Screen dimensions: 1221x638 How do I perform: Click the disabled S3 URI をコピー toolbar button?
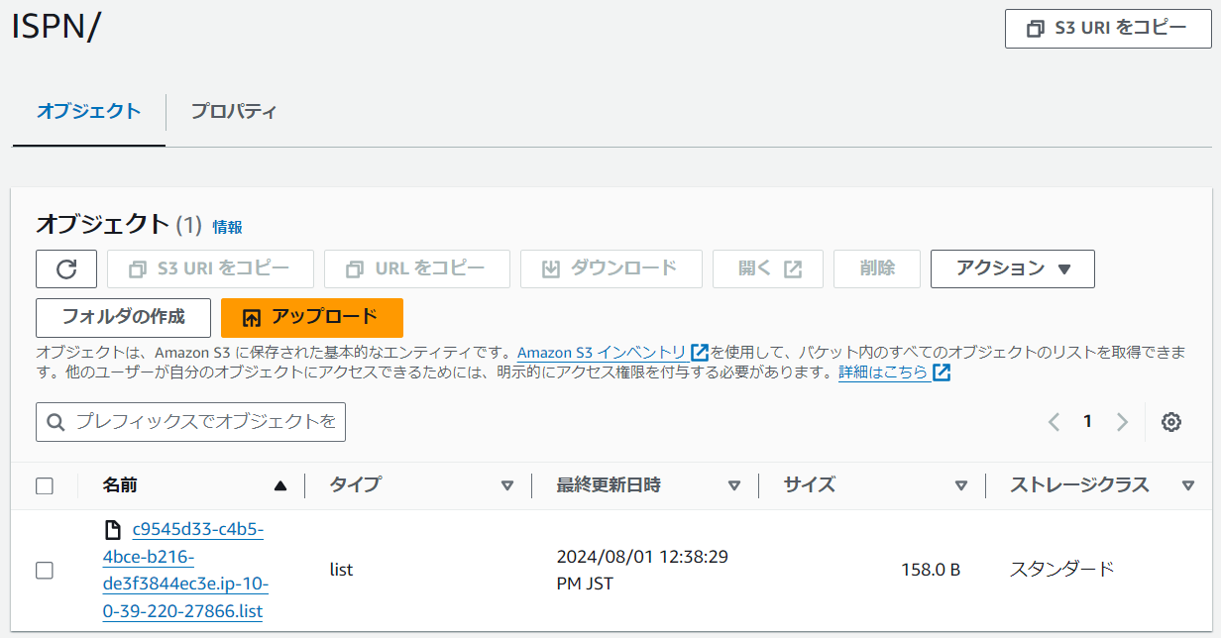click(210, 268)
